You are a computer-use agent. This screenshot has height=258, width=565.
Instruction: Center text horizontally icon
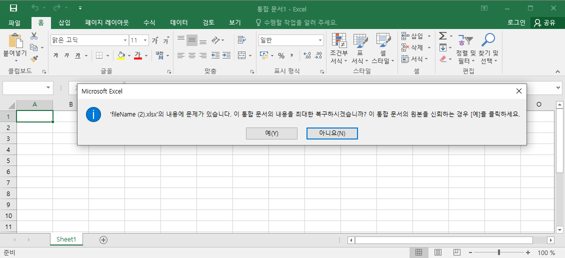pyautogui.click(x=192, y=55)
